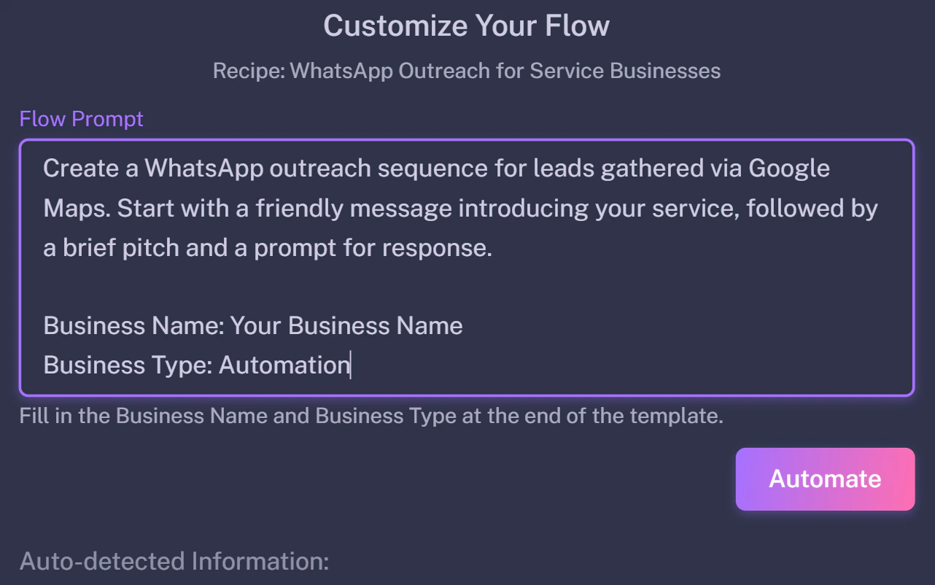Click the Auto-detected Information heading
The image size is (935, 585).
(x=174, y=562)
